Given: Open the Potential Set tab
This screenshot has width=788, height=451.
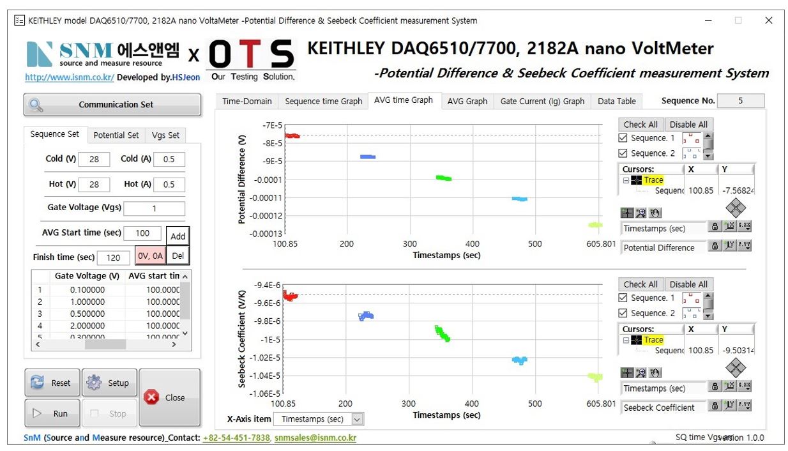Looking at the screenshot, I should (x=116, y=135).
